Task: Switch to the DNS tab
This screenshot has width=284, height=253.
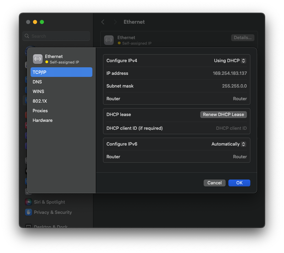Action: 61,82
